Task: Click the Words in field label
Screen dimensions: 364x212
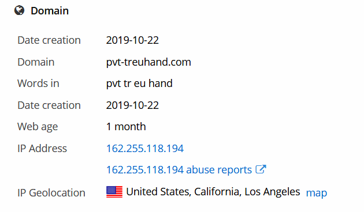Action: [38, 84]
